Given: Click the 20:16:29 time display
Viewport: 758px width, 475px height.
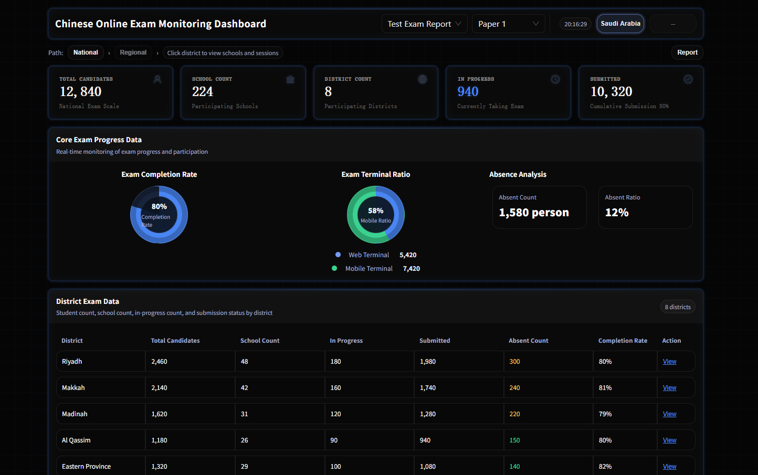Looking at the screenshot, I should point(575,24).
